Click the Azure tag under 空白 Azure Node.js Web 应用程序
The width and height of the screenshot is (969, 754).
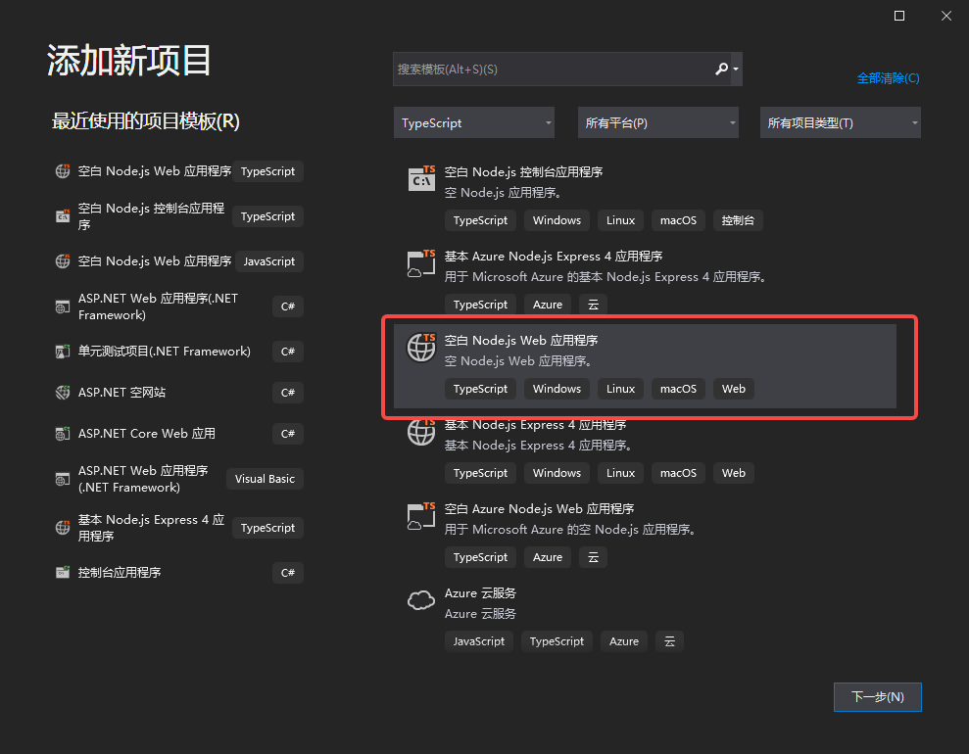pyautogui.click(x=548, y=557)
